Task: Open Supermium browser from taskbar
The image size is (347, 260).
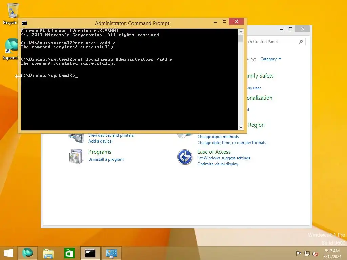Action: pos(27,253)
